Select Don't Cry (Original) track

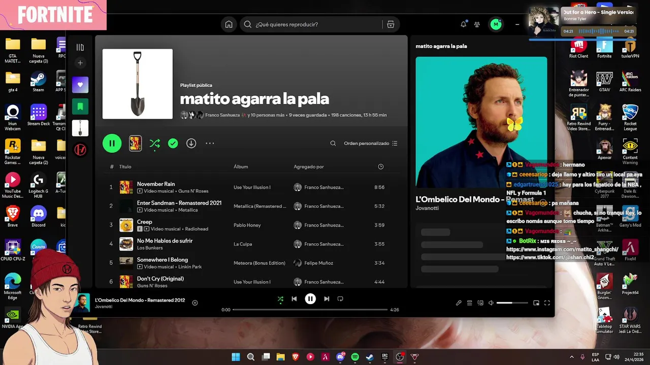pyautogui.click(x=160, y=278)
